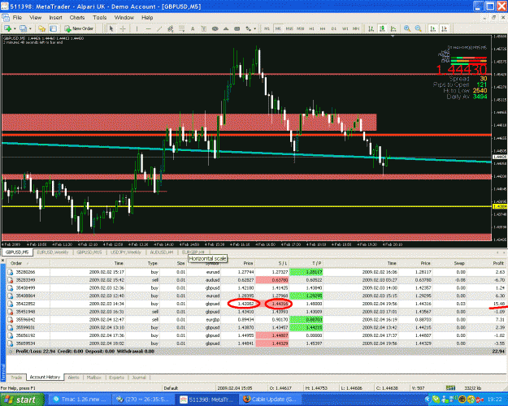This screenshot has height=406, width=508.
Task: Select order 35280266 row
Action: (x=256, y=272)
